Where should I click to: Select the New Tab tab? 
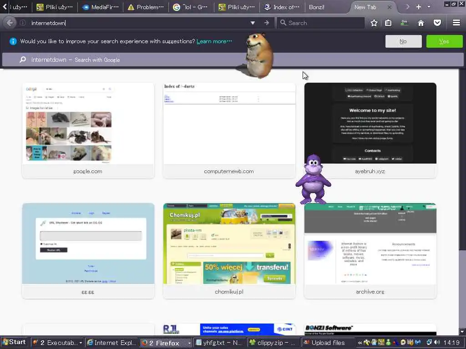[x=365, y=7]
